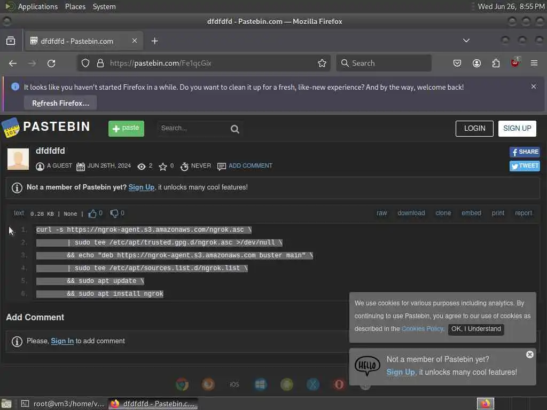This screenshot has width=547, height=410.
Task: Open the Cookies Policy link
Action: [423, 329]
